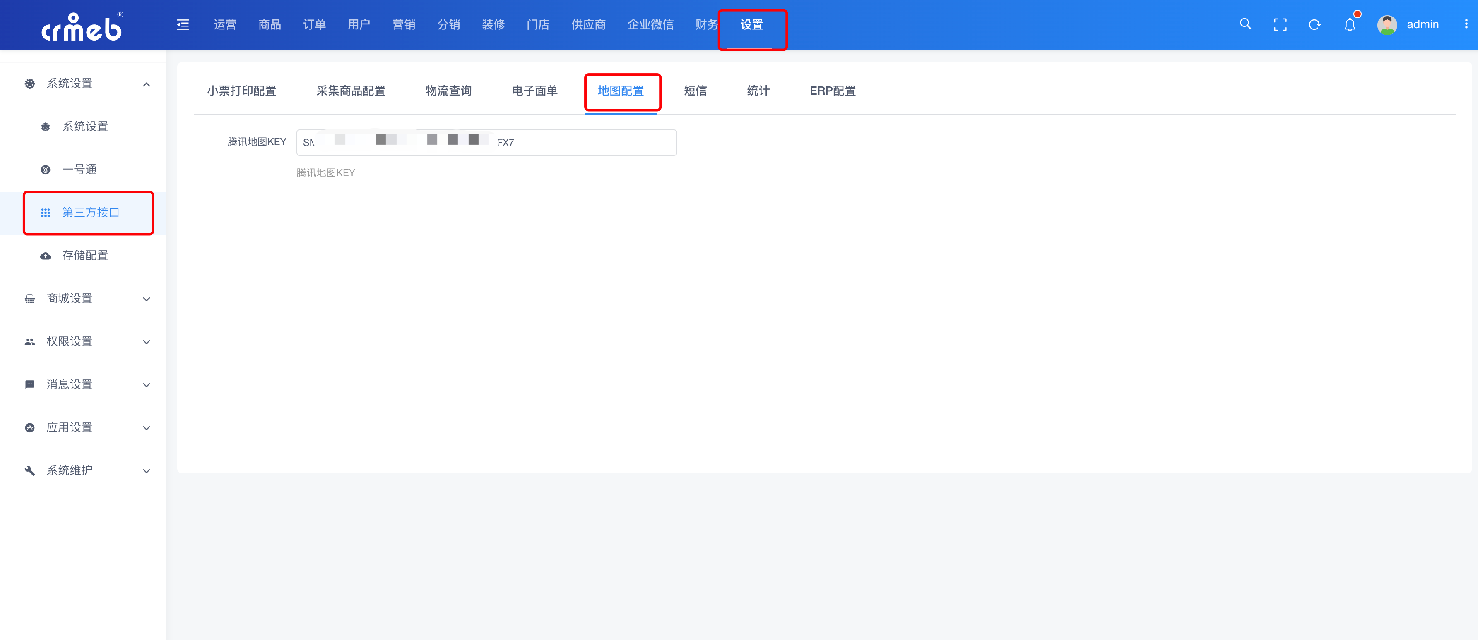Click the 腾讯地图KEY input field
The height and width of the screenshot is (640, 1478).
591,143
